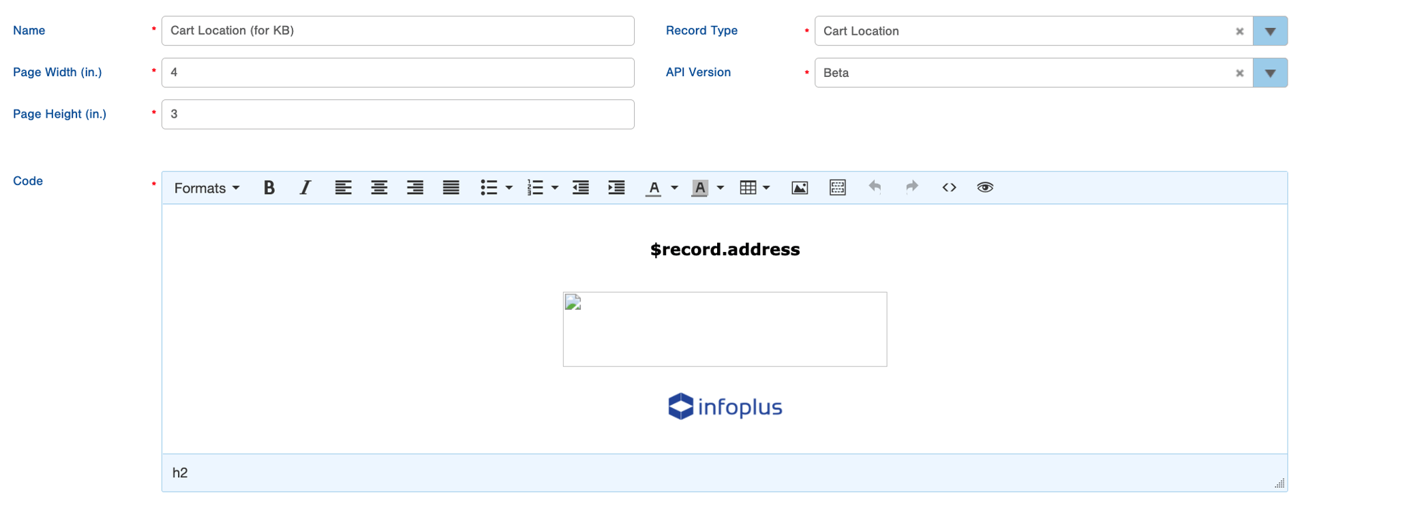The image size is (1407, 512).
Task: Click the Page Width input field
Action: (398, 73)
